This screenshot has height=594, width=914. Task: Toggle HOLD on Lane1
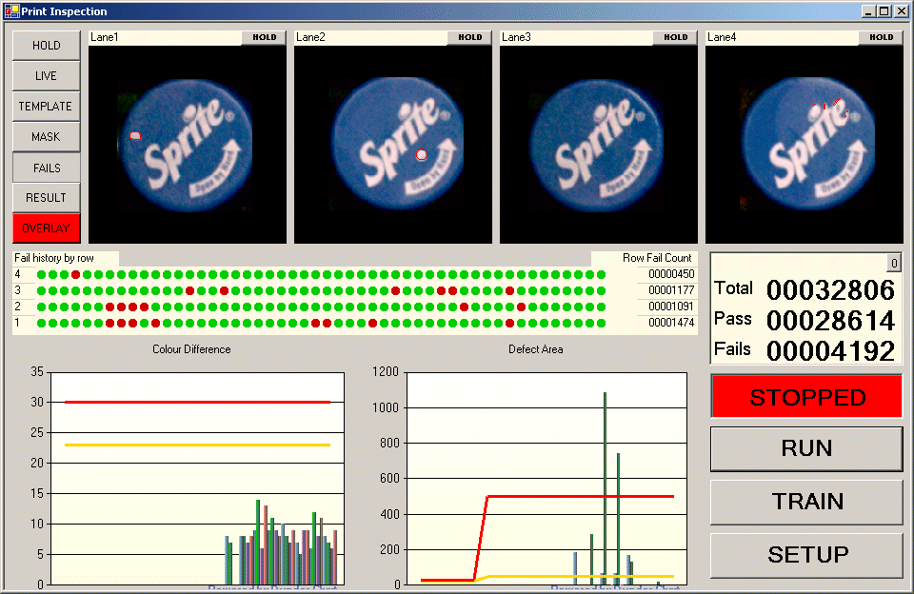(x=264, y=38)
